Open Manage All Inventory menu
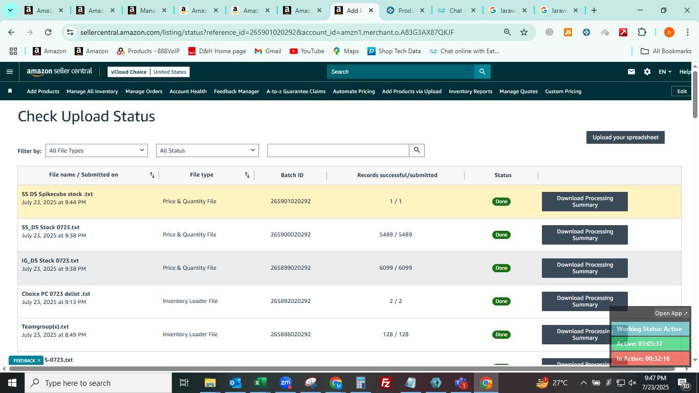Screen dimensions: 699x393 point(92,91)
